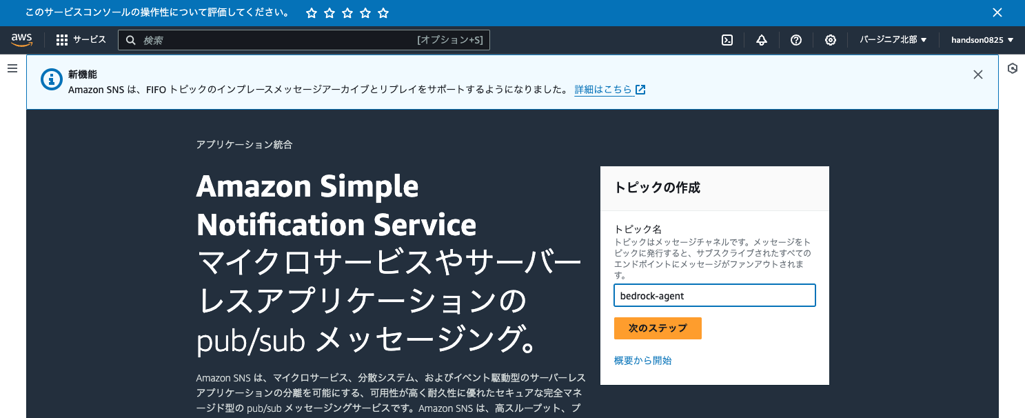Close the console rating banner
Image resolution: width=1025 pixels, height=418 pixels.
point(997,12)
